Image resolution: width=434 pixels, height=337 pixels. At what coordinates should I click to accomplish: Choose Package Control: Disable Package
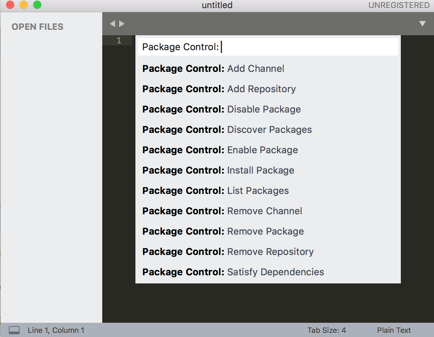click(268, 109)
